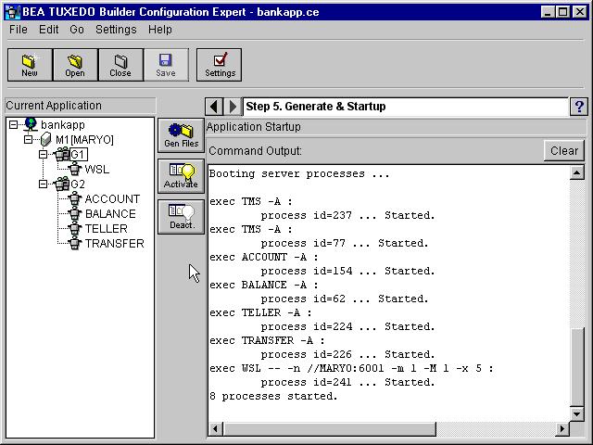Screen dimensions: 593x445
Task: Go to the previous step arrow
Action: [214, 107]
